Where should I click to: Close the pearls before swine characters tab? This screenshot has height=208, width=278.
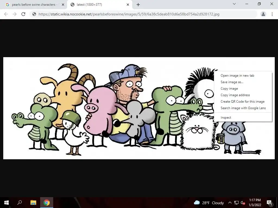point(63,5)
